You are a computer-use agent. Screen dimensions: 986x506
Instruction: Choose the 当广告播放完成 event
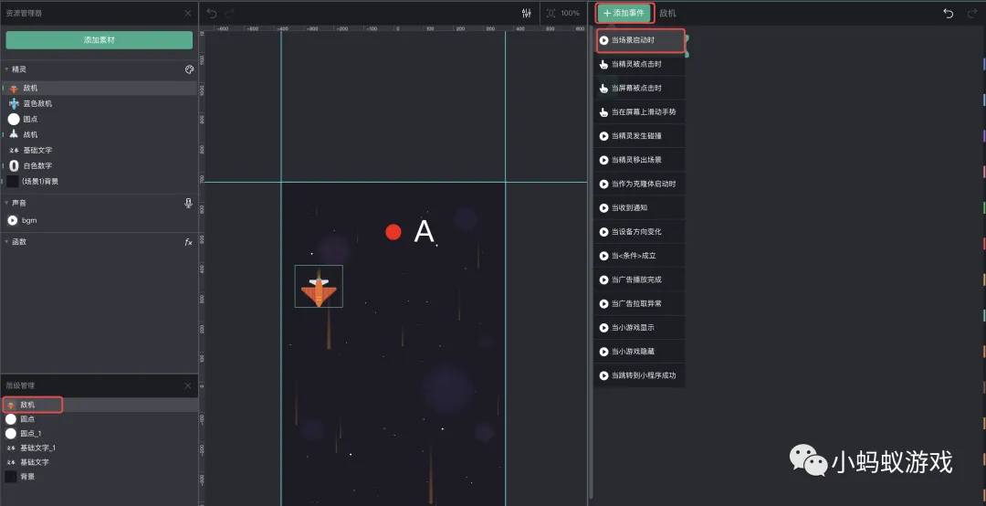pos(639,279)
